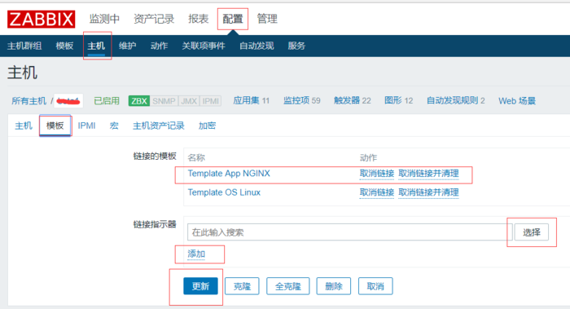Image resolution: width=570 pixels, height=309 pixels.
Task: Switch to the 模板 form tab
Action: click(x=55, y=126)
